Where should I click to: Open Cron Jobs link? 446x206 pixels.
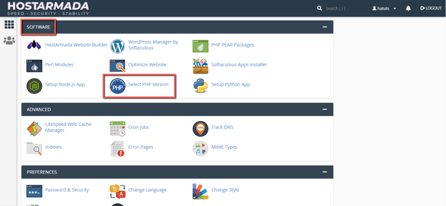pos(139,127)
